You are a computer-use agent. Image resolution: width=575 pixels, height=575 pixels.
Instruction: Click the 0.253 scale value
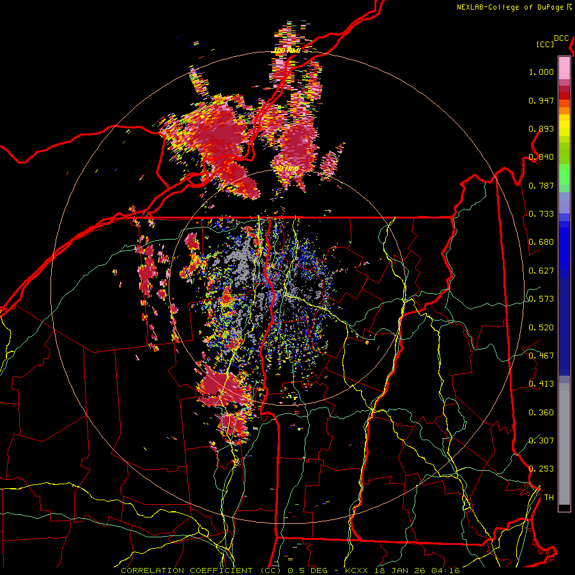(x=541, y=469)
